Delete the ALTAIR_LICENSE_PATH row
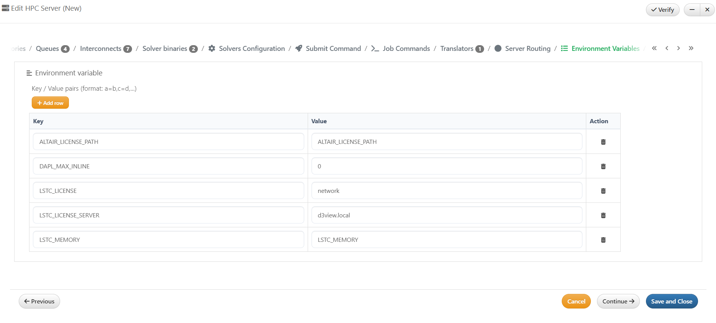This screenshot has height=323, width=716. tap(603, 142)
